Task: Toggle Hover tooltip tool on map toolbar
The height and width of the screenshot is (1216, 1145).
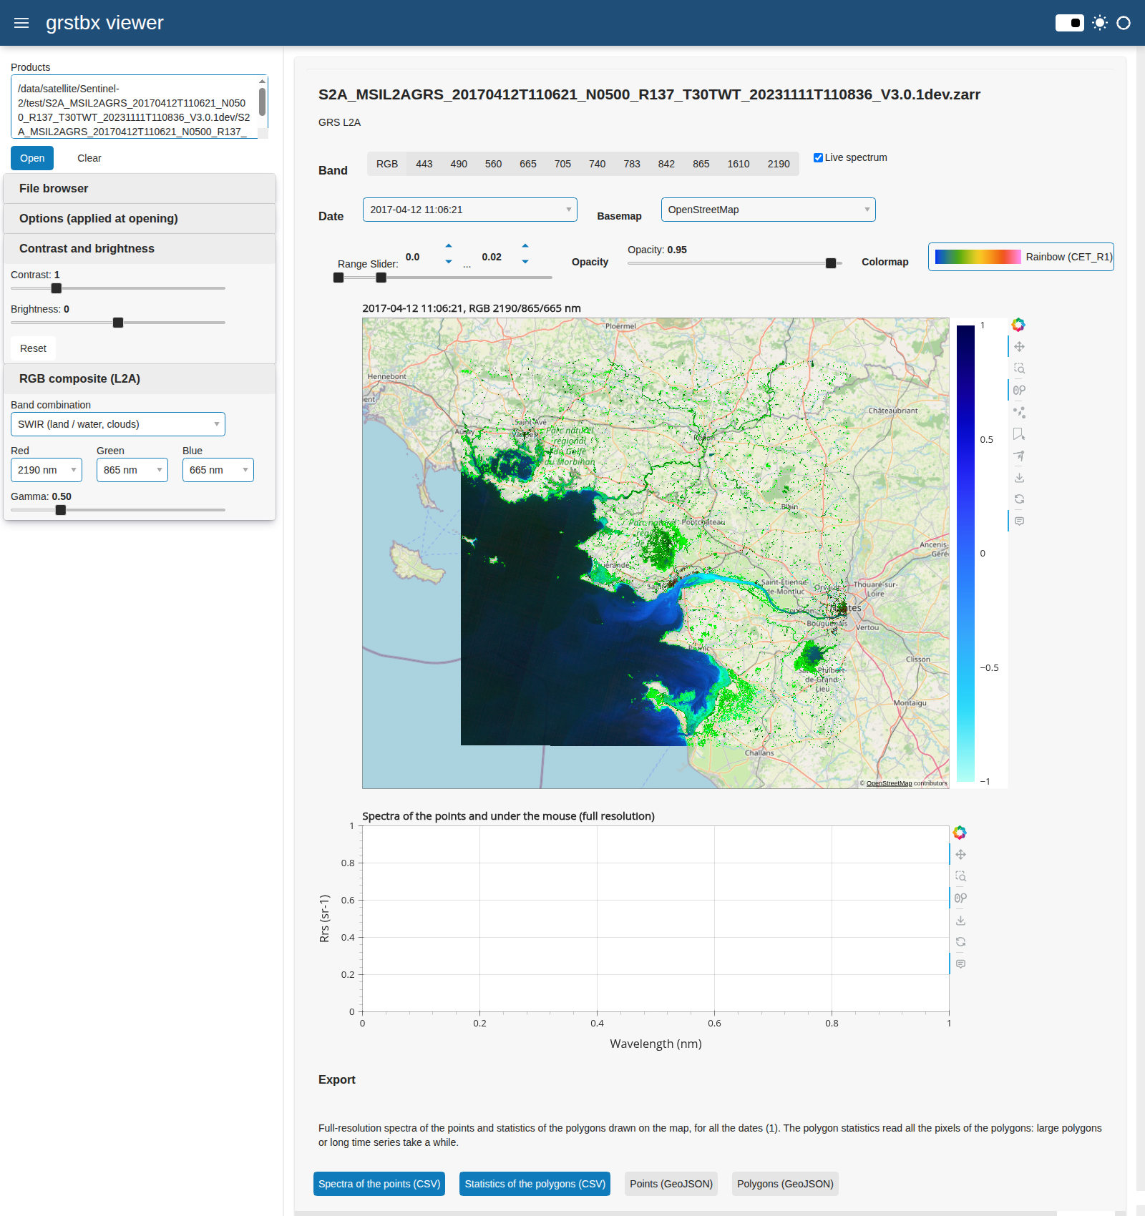Action: (x=1019, y=521)
